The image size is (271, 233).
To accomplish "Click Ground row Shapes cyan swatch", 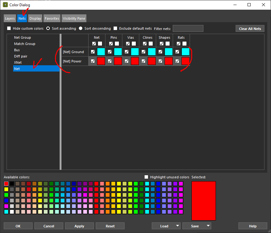I will click(169, 52).
